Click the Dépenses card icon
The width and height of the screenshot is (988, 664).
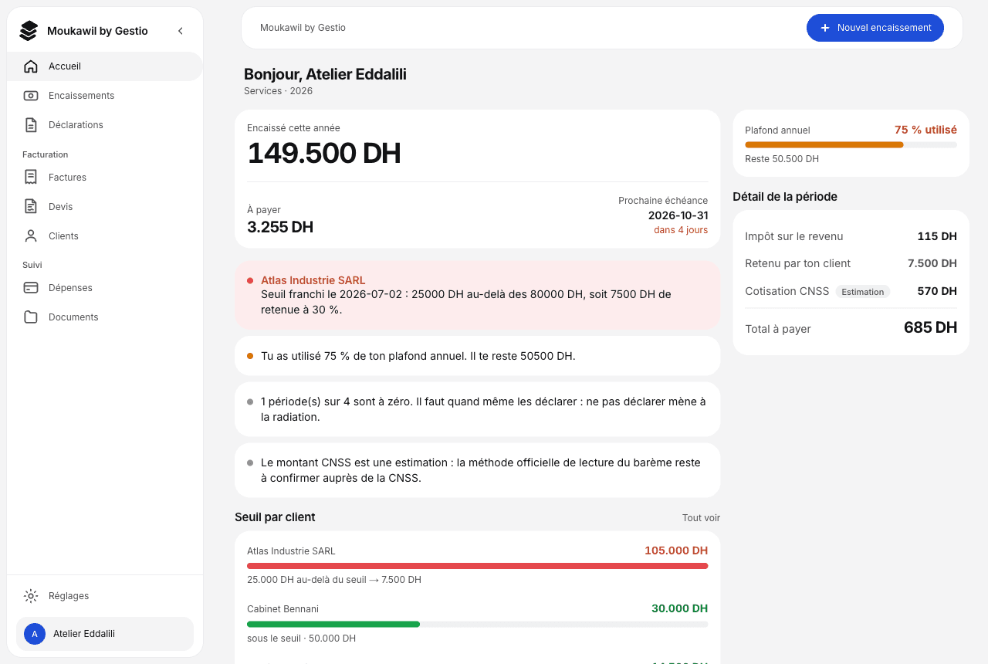point(31,288)
